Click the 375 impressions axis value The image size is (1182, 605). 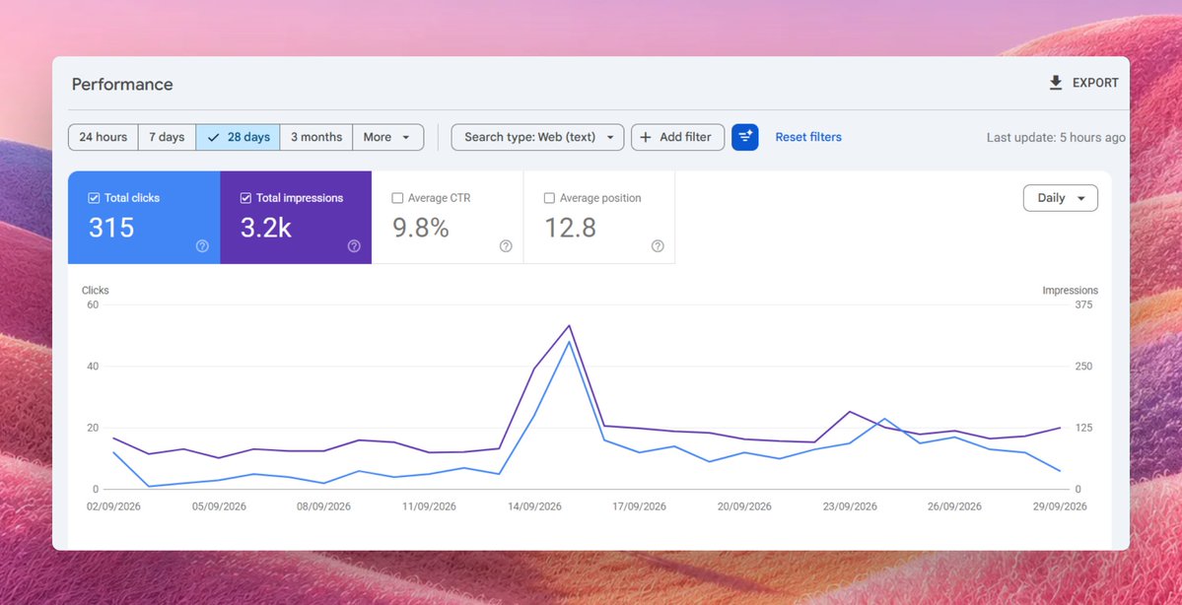1084,305
